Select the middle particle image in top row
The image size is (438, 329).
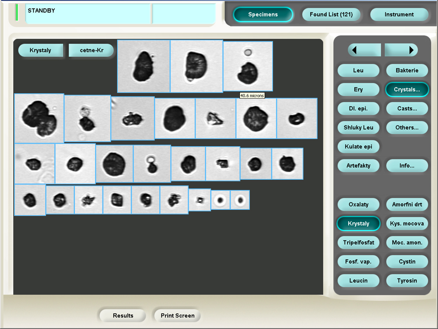tap(197, 66)
